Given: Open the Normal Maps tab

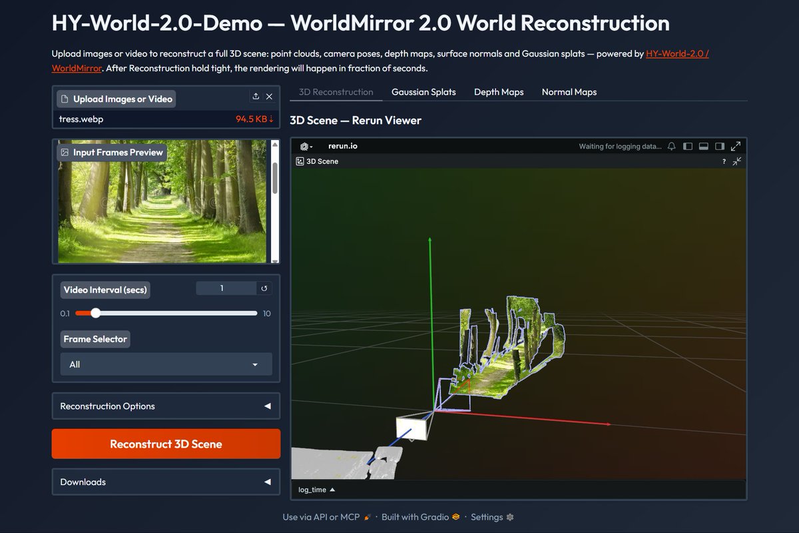Looking at the screenshot, I should point(569,92).
